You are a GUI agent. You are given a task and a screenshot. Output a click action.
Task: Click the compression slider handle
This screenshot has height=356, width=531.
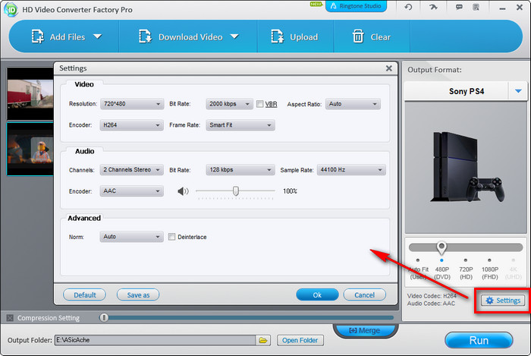click(104, 317)
